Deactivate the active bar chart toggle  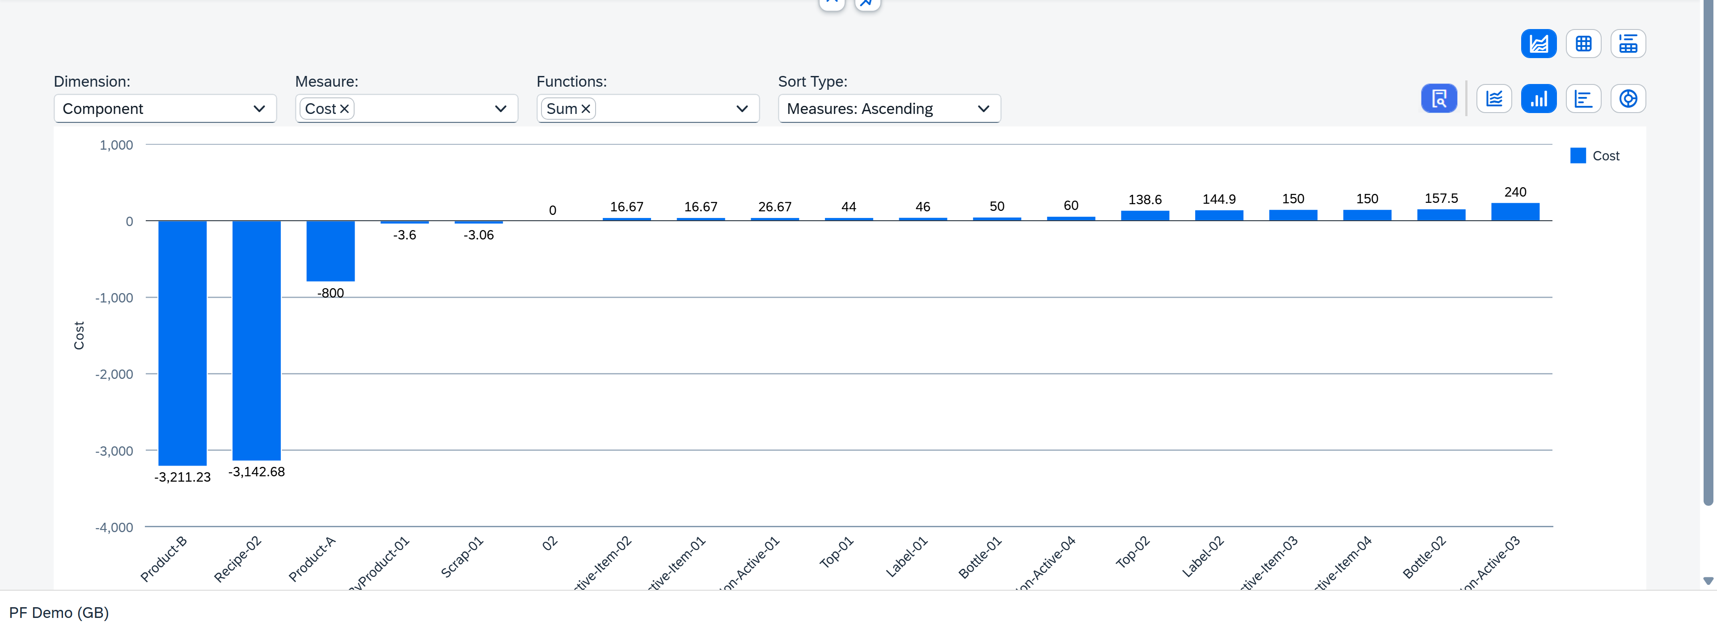[x=1539, y=98]
